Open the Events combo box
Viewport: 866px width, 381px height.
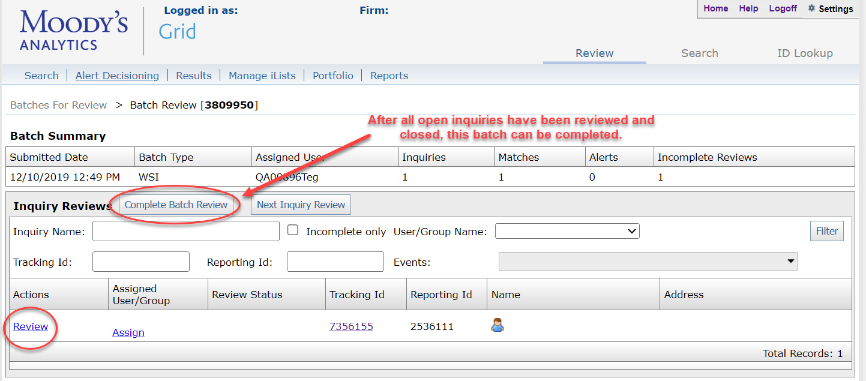click(x=648, y=261)
